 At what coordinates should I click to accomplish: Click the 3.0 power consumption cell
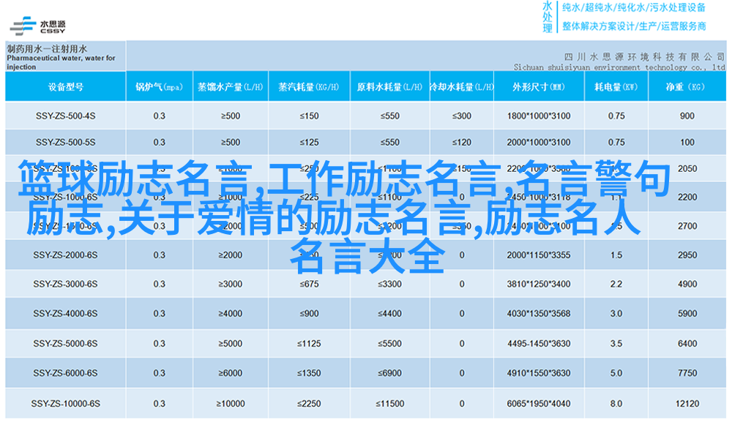click(616, 314)
